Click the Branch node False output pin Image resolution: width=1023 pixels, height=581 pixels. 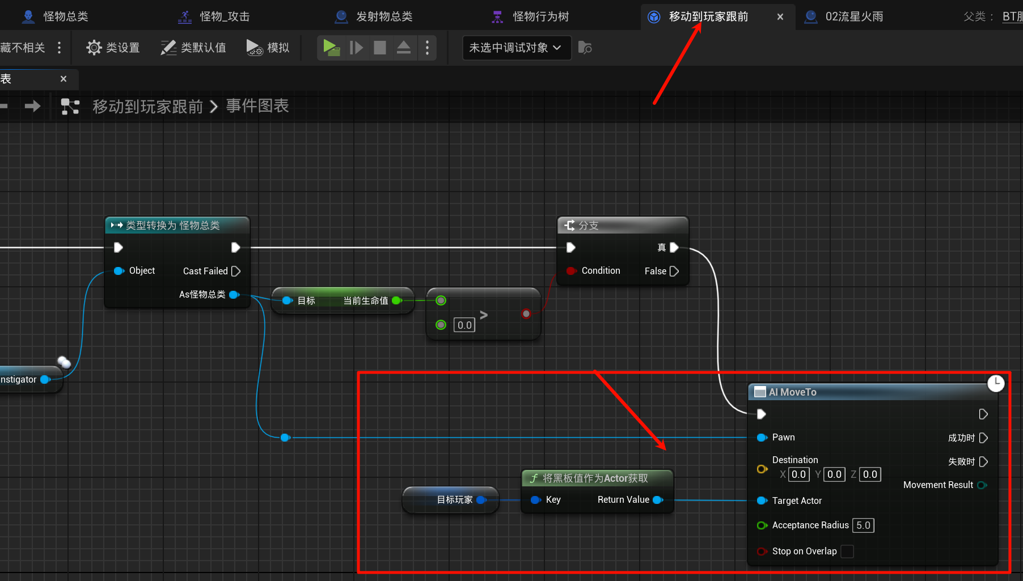pos(674,271)
